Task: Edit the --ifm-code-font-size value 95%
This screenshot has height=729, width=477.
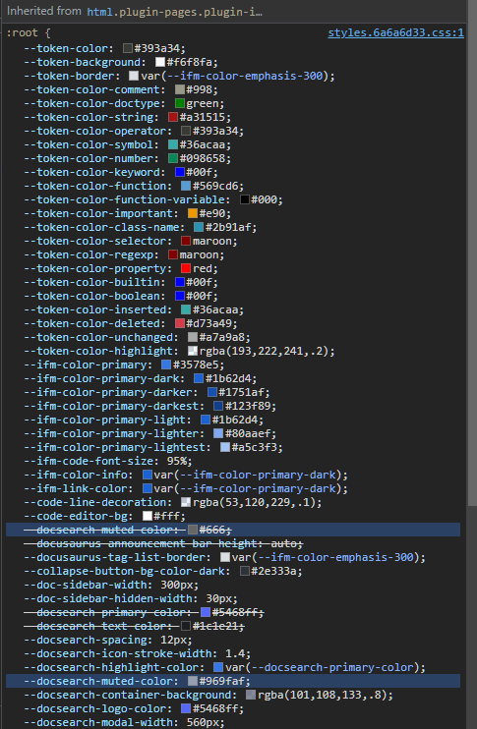Action: click(176, 461)
